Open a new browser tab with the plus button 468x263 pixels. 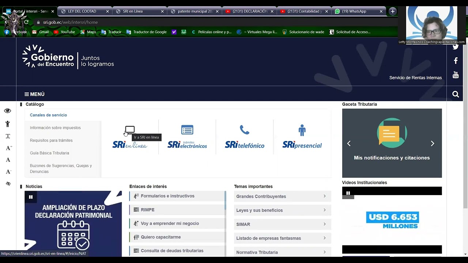pyautogui.click(x=393, y=11)
